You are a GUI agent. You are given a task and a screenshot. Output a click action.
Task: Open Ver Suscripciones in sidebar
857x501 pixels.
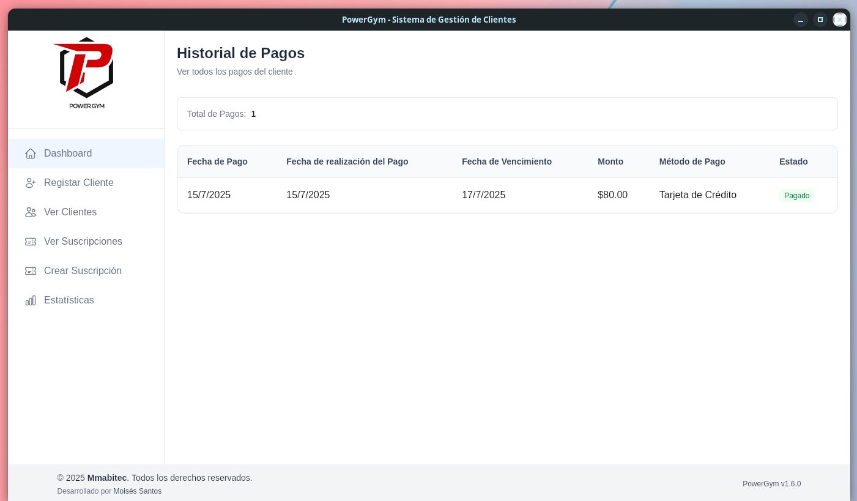point(86,242)
